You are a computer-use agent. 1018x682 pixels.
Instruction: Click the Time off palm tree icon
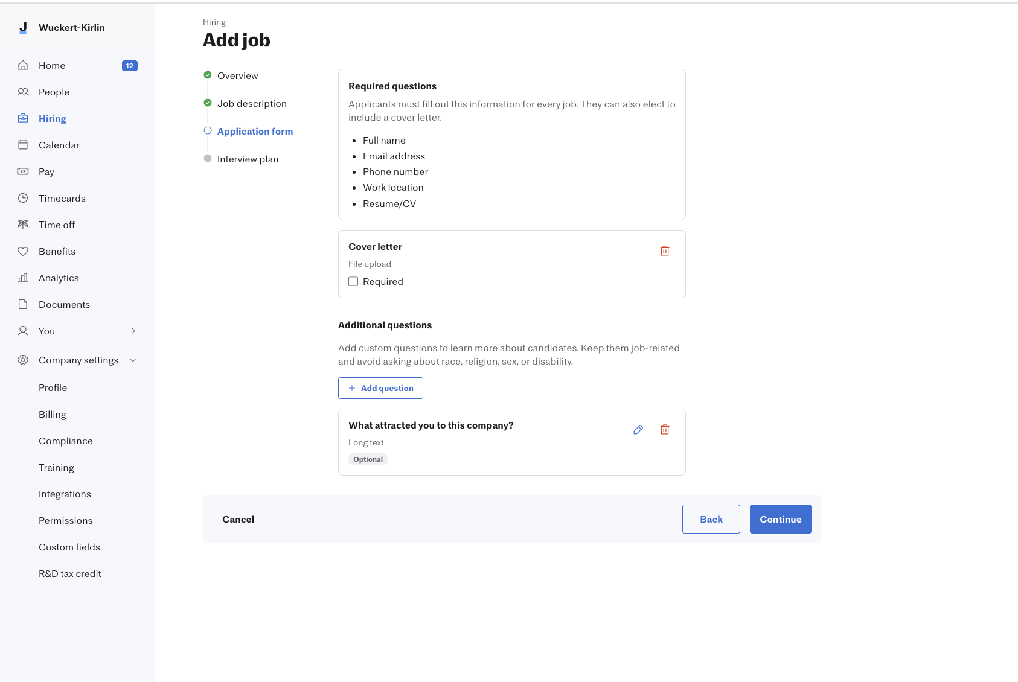[x=23, y=225]
